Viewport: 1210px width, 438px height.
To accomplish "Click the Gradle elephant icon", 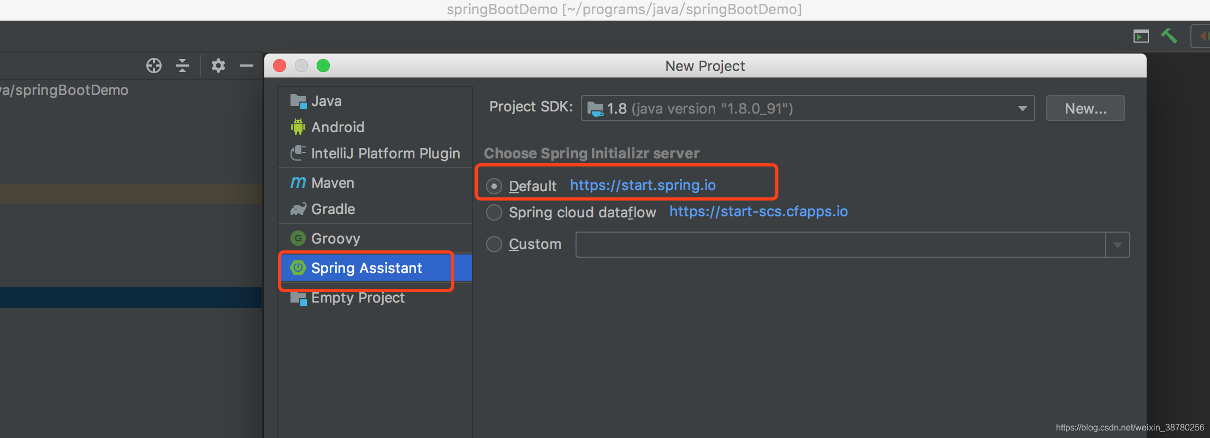I will tap(298, 209).
